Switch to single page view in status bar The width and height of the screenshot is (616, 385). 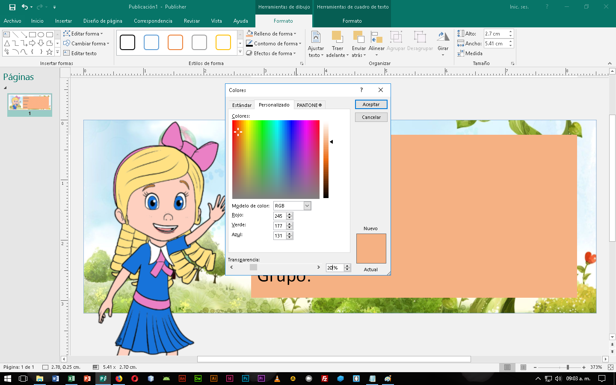[x=507, y=367]
